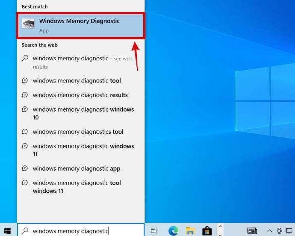The image size is (295, 236).
Task: Click chat icon next to 'diagnostic results' suggestion
Action: [25, 94]
